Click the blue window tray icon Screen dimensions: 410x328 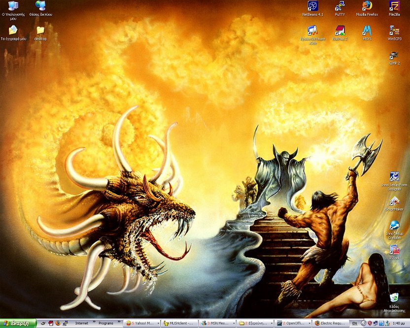(381, 323)
